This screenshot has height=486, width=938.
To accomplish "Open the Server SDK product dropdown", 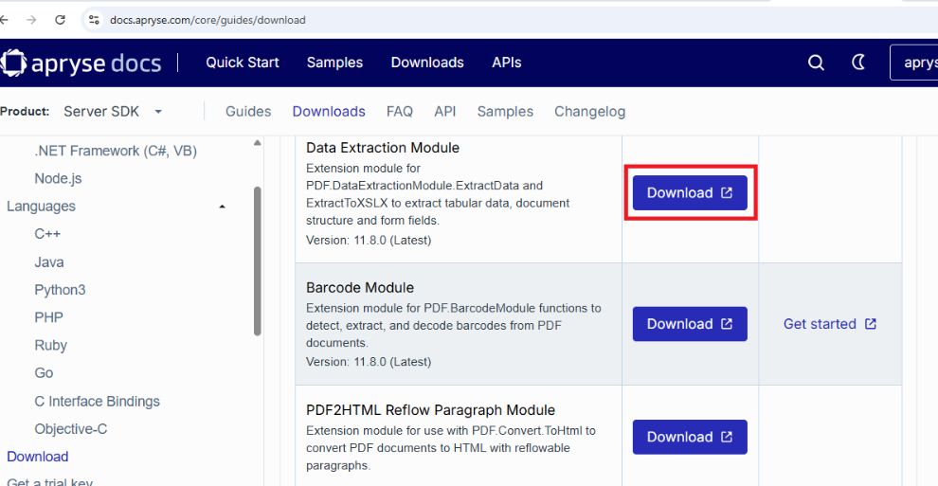I will coord(113,111).
